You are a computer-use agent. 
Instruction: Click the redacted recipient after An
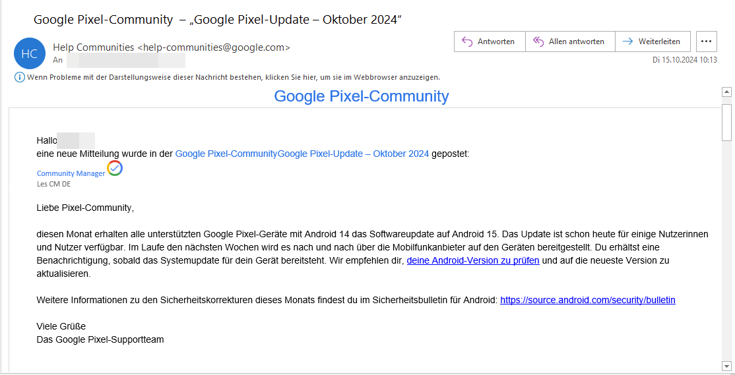pos(125,60)
